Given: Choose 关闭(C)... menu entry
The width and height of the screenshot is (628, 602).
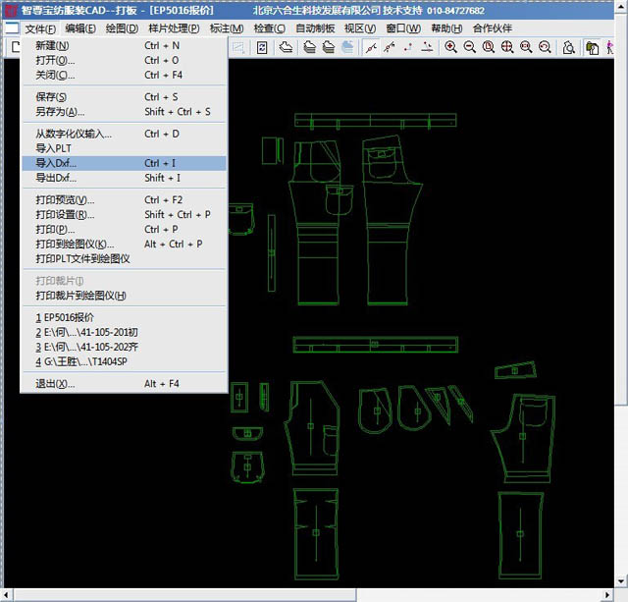Looking at the screenshot, I should coord(125,75).
